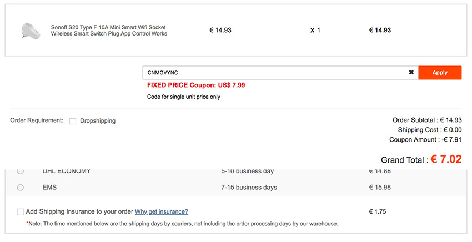Click the red FIXED PRICE Coupon message

click(x=196, y=85)
